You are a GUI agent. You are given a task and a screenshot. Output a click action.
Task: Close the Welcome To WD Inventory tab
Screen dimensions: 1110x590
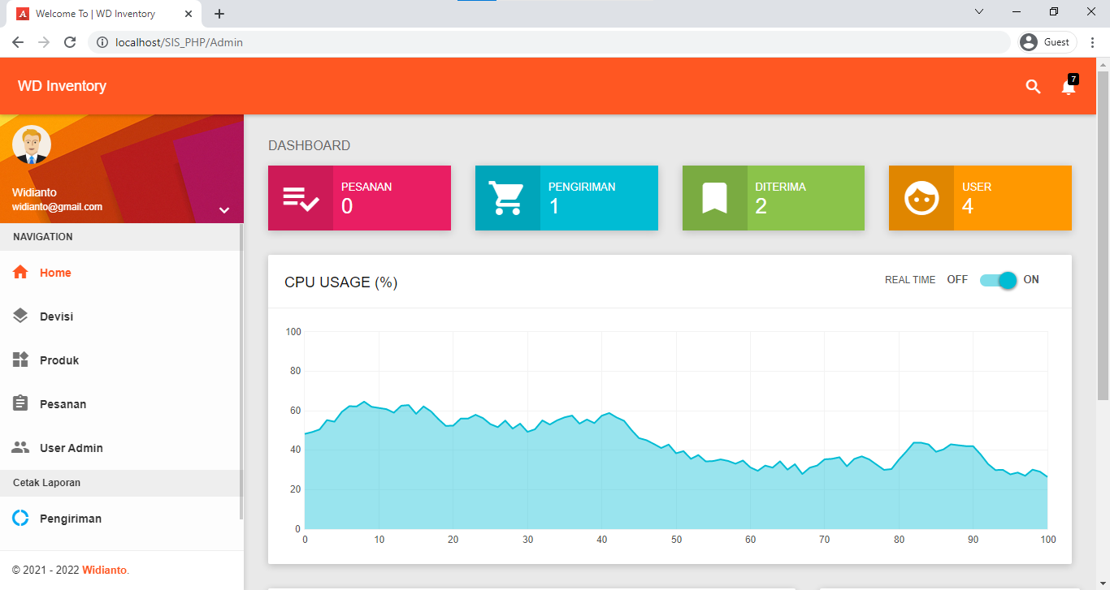(189, 14)
